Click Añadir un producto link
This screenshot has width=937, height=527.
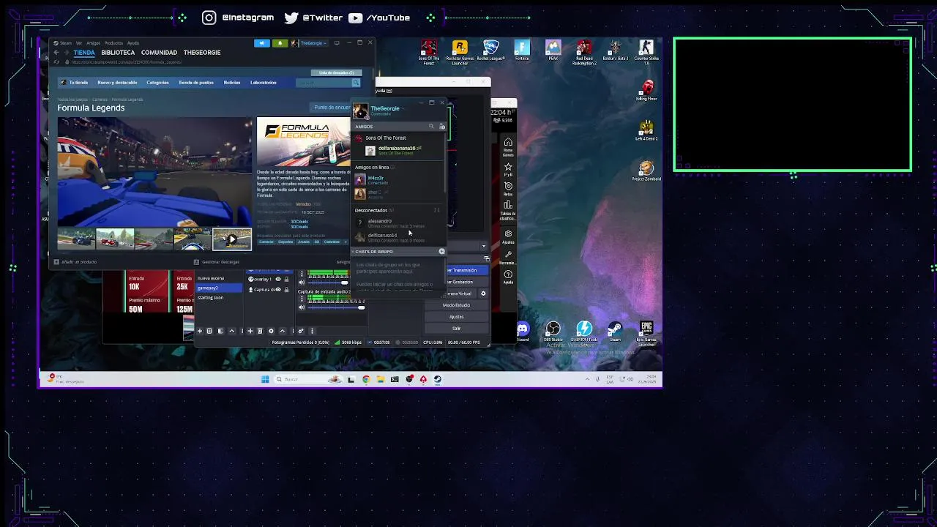75,261
